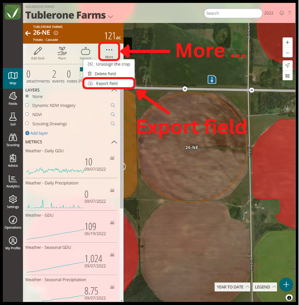The height and width of the screenshot is (305, 299).
Task: Collapse the side panel with arrow tab
Action: tap(127, 46)
